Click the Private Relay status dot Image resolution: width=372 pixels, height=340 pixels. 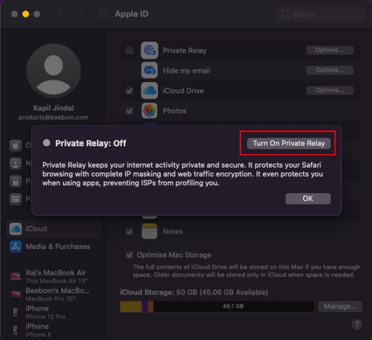pyautogui.click(x=47, y=143)
